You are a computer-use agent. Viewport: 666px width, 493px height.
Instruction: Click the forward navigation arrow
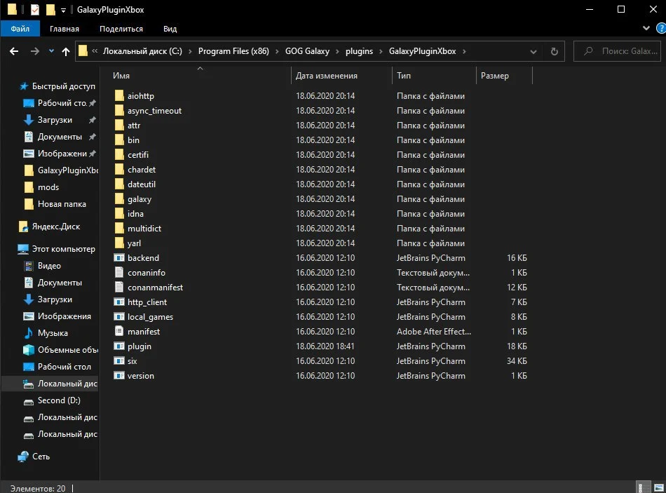click(x=35, y=51)
